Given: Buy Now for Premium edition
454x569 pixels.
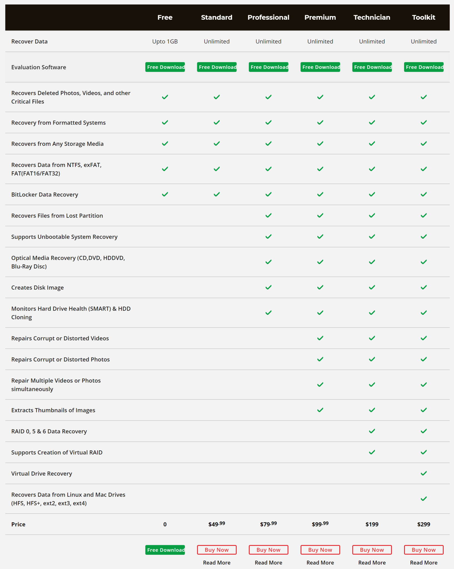Looking at the screenshot, I should [x=320, y=550].
